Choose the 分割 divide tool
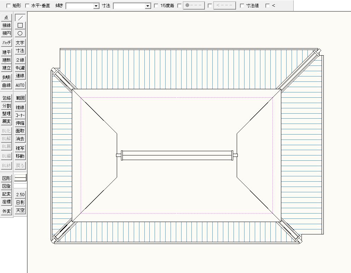Screen dimensions: 351x273 pos(6,106)
